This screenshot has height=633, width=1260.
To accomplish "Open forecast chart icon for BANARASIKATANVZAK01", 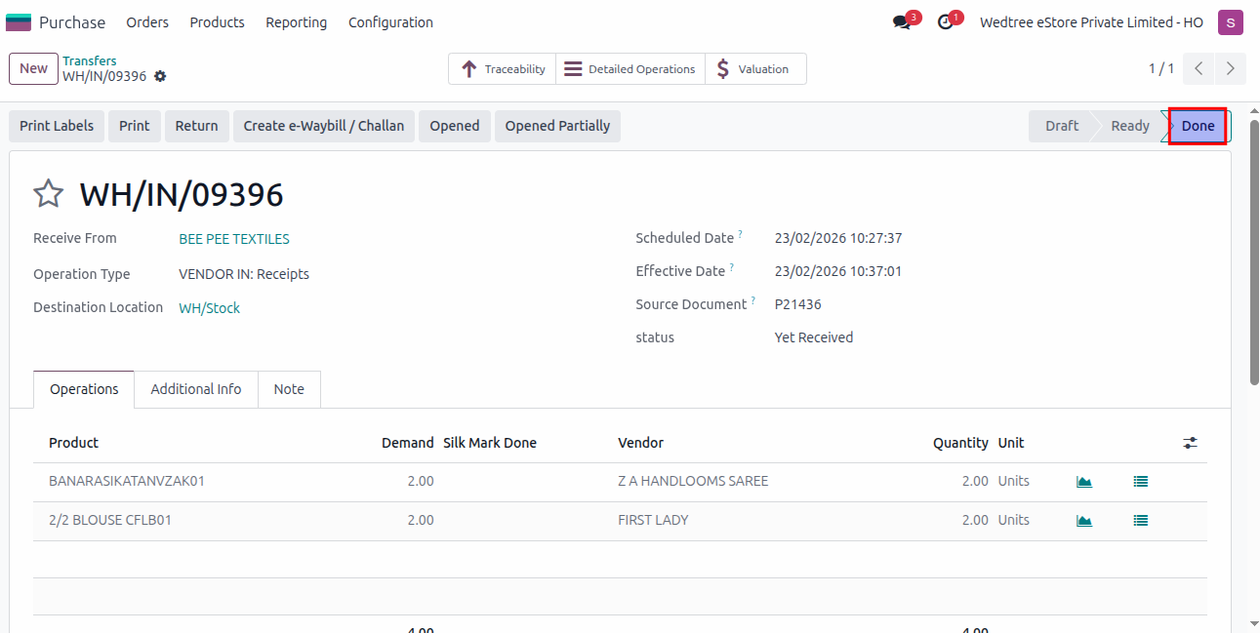I will (1083, 482).
